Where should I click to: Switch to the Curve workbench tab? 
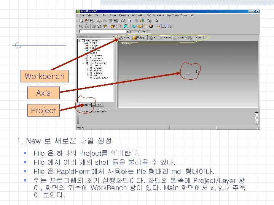(165, 38)
